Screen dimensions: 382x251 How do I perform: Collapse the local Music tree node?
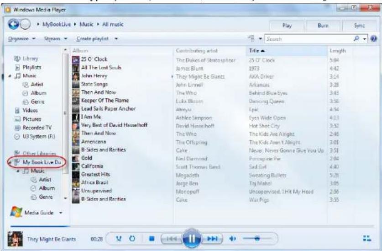10,76
